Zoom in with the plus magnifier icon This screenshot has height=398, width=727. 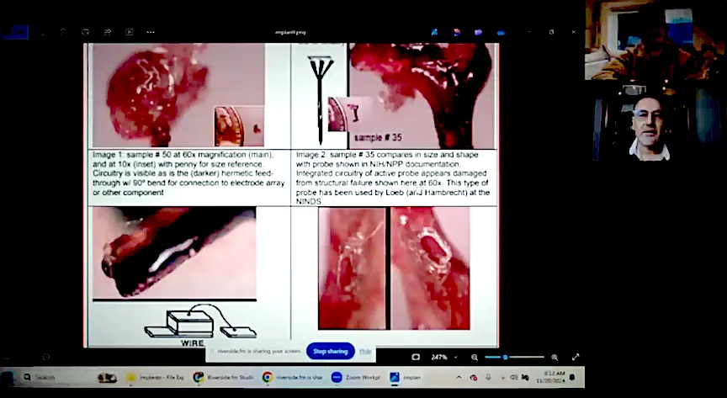click(x=555, y=357)
